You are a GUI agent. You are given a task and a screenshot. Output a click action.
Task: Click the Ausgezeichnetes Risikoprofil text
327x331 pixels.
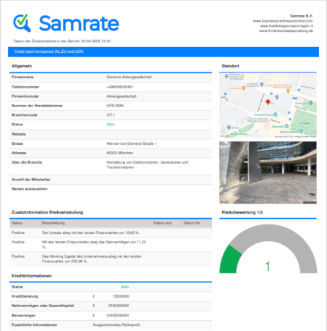pyautogui.click(x=116, y=324)
